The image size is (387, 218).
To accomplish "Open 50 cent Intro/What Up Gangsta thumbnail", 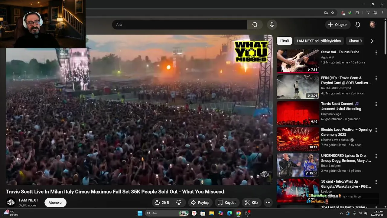I will [298, 191].
